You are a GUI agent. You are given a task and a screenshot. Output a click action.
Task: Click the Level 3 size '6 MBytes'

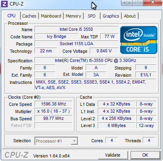coord(117,125)
